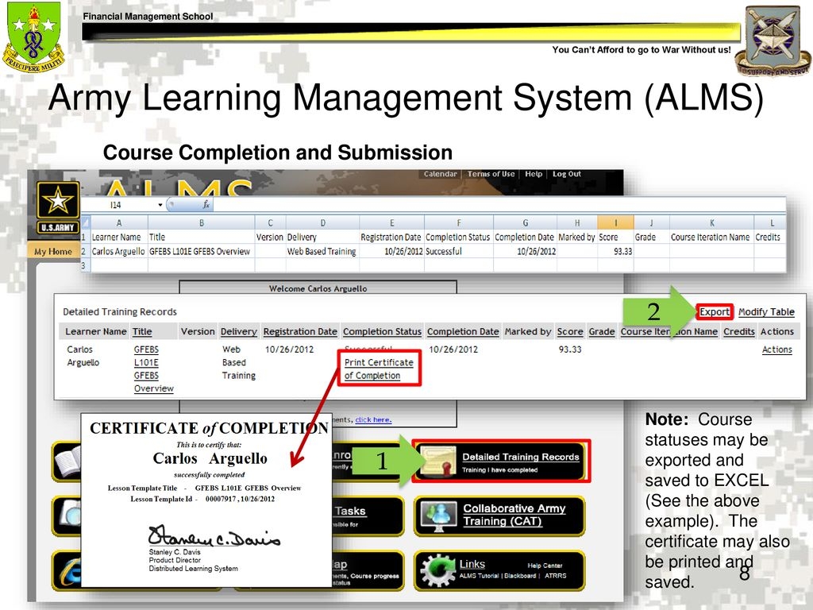Image resolution: width=813 pixels, height=610 pixels.
Task: Click Excel cell 'Successful'
Action: 459,251
